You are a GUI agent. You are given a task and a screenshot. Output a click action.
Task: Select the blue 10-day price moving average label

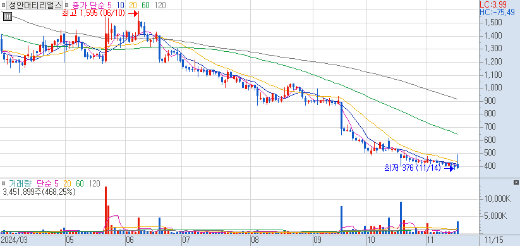[x=120, y=5]
